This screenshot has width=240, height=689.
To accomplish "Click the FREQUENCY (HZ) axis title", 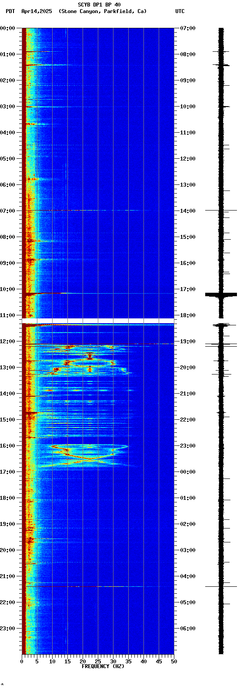I will coord(103,666).
